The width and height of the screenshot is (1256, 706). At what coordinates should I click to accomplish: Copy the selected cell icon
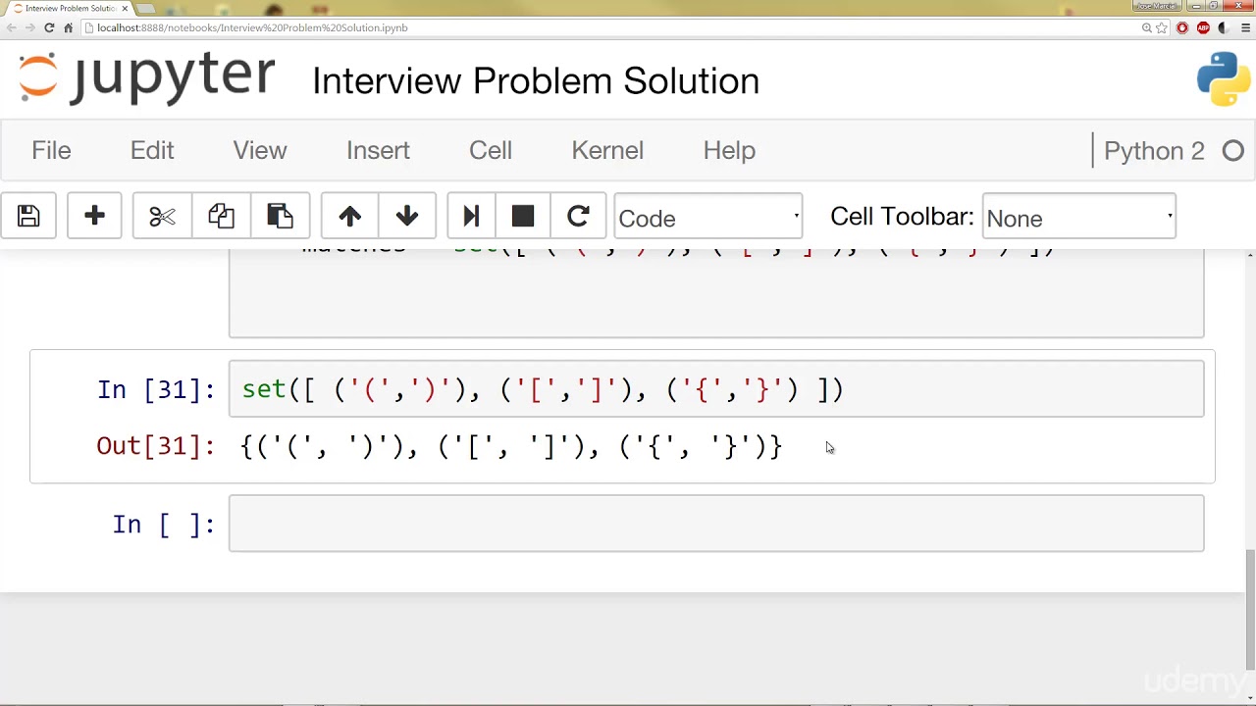pyautogui.click(x=221, y=216)
